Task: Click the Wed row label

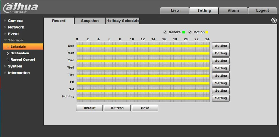Action: (x=71, y=67)
